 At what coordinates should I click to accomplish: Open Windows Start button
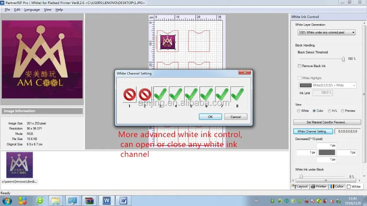[7, 201]
